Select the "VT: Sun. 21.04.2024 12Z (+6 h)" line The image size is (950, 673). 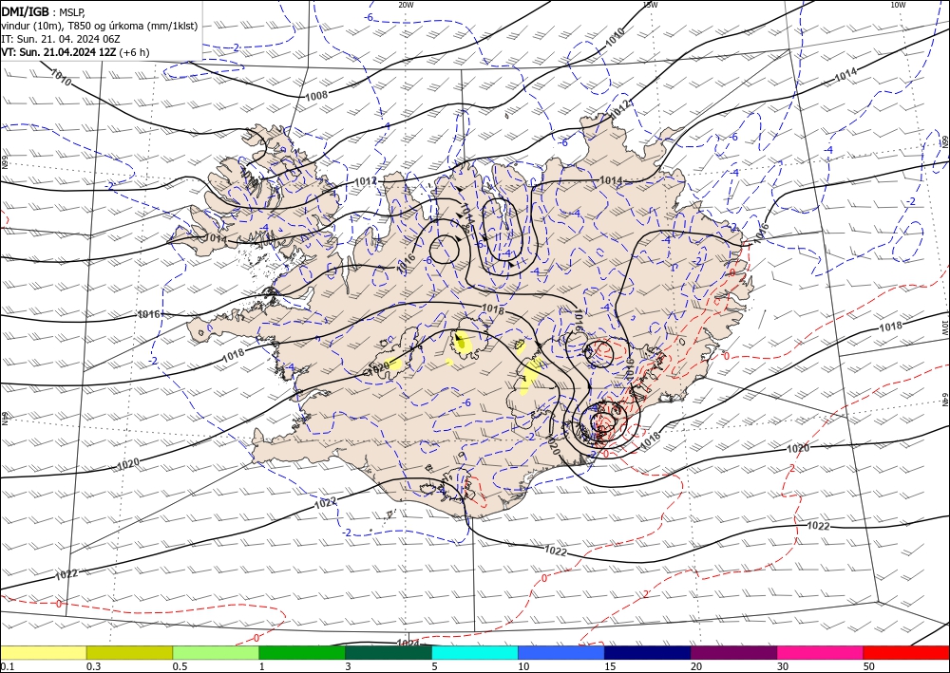pos(75,52)
